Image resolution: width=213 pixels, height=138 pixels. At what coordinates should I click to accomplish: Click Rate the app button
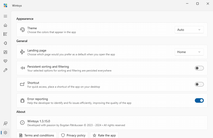(104, 135)
